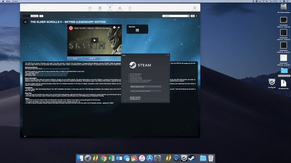291x163 pixels.
Task: Open the Trash in the Dock
Action: click(x=211, y=158)
